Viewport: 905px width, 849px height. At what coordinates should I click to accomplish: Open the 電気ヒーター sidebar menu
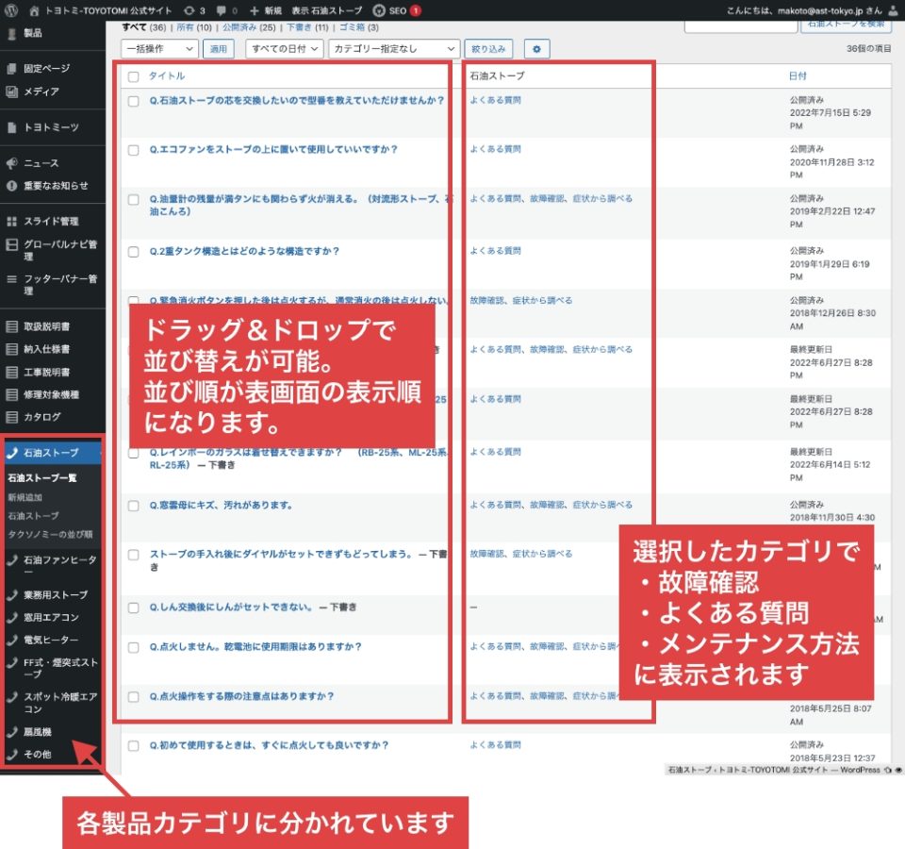point(51,640)
